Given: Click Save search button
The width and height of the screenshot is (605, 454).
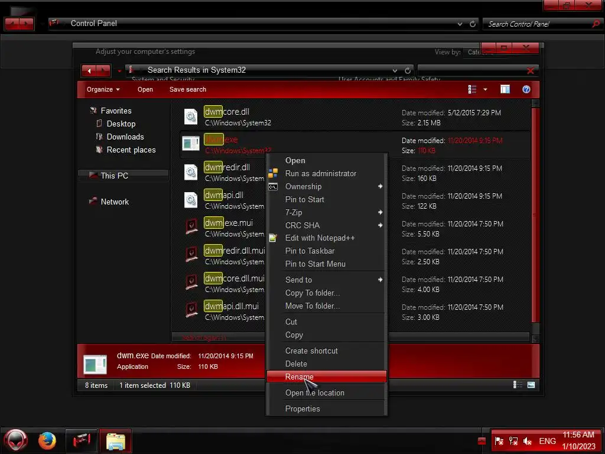Looking at the screenshot, I should [187, 89].
